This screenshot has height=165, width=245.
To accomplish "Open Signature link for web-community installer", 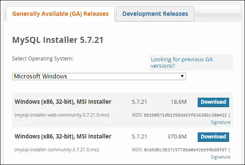I will (x=220, y=122).
